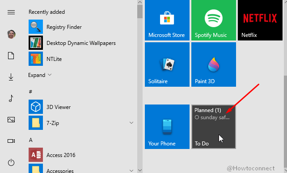The image size is (287, 173).
Task: Open the To Do live tile
Action: [214, 127]
